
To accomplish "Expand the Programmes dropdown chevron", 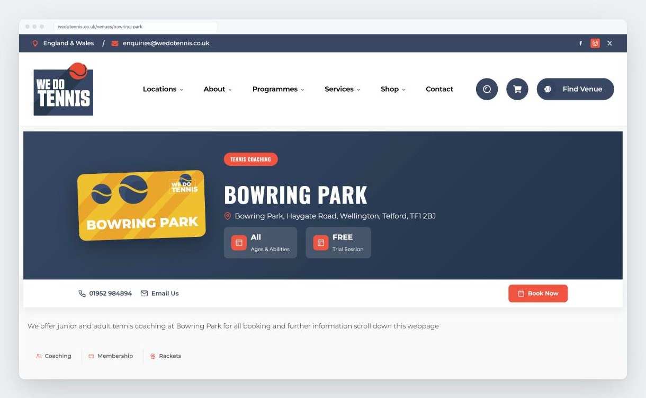I will tap(303, 90).
